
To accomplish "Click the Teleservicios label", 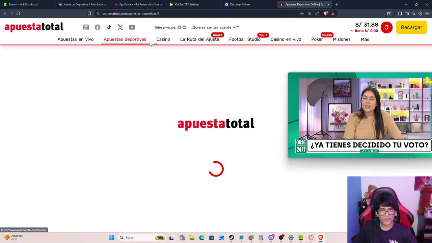I will [x=165, y=27].
